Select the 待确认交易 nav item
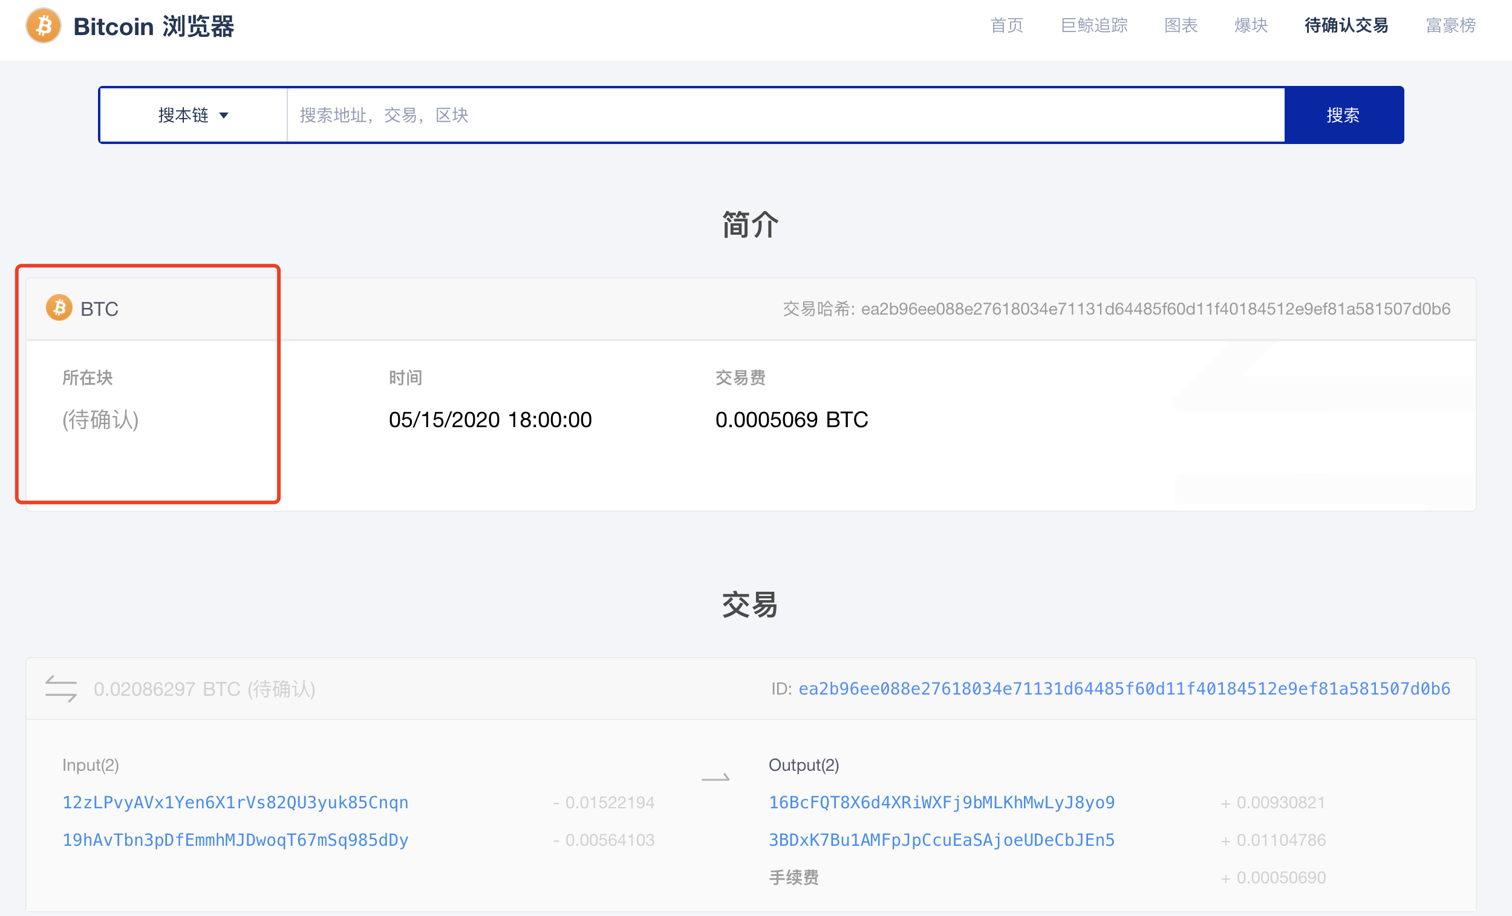The height and width of the screenshot is (916, 1512). 1346,25
